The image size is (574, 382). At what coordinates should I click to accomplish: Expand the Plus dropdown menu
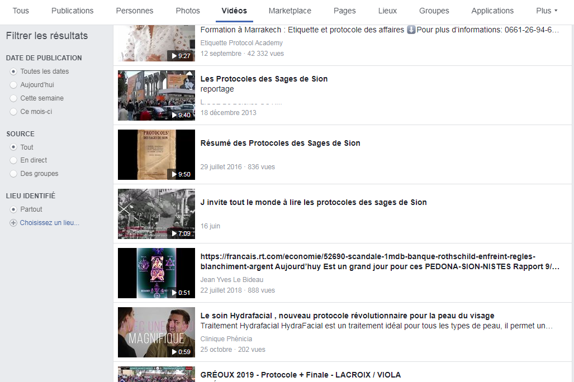547,11
